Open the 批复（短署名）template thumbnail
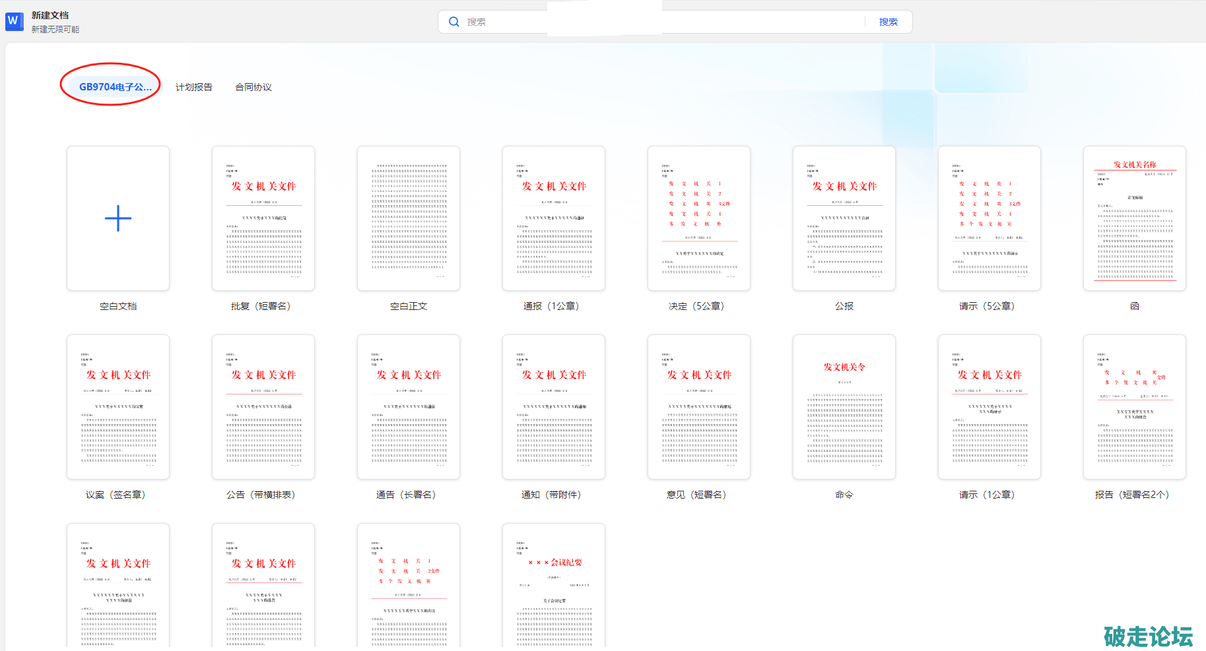1206x651 pixels. [263, 218]
